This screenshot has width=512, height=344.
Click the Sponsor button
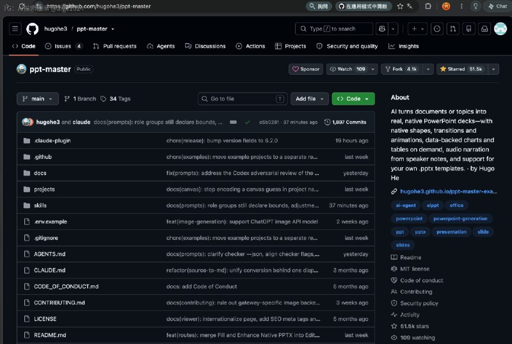tap(306, 69)
